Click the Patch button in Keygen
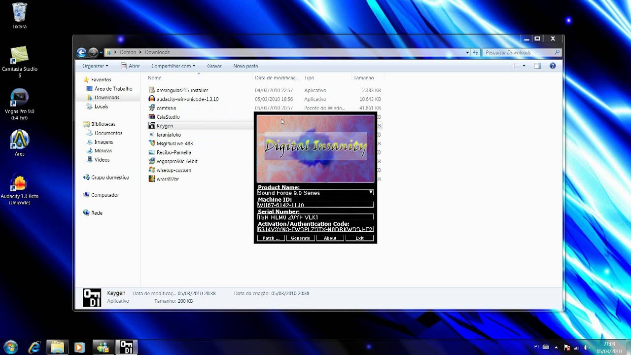Screen dimensions: 631x355 (x=271, y=238)
